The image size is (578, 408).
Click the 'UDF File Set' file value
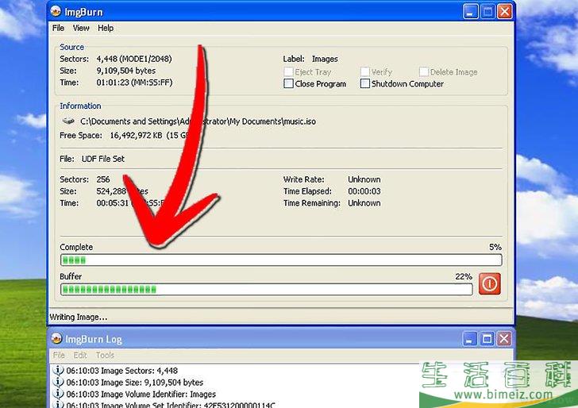click(103, 159)
